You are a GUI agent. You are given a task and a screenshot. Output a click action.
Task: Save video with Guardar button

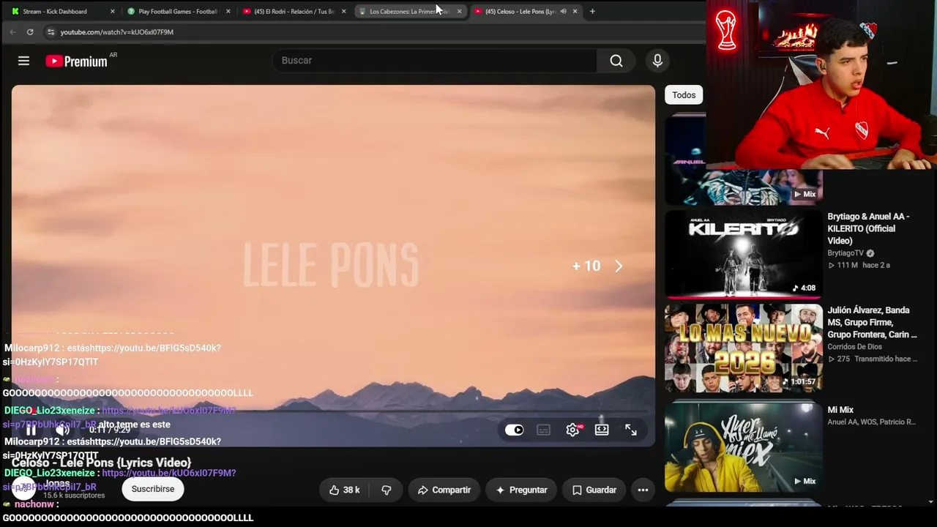(594, 490)
